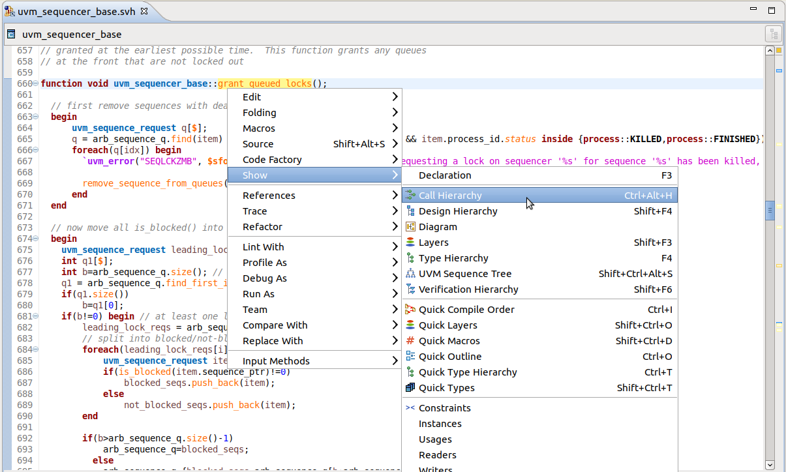786x472 pixels.
Task: Select the Design Hierarchy icon
Action: tap(410, 211)
